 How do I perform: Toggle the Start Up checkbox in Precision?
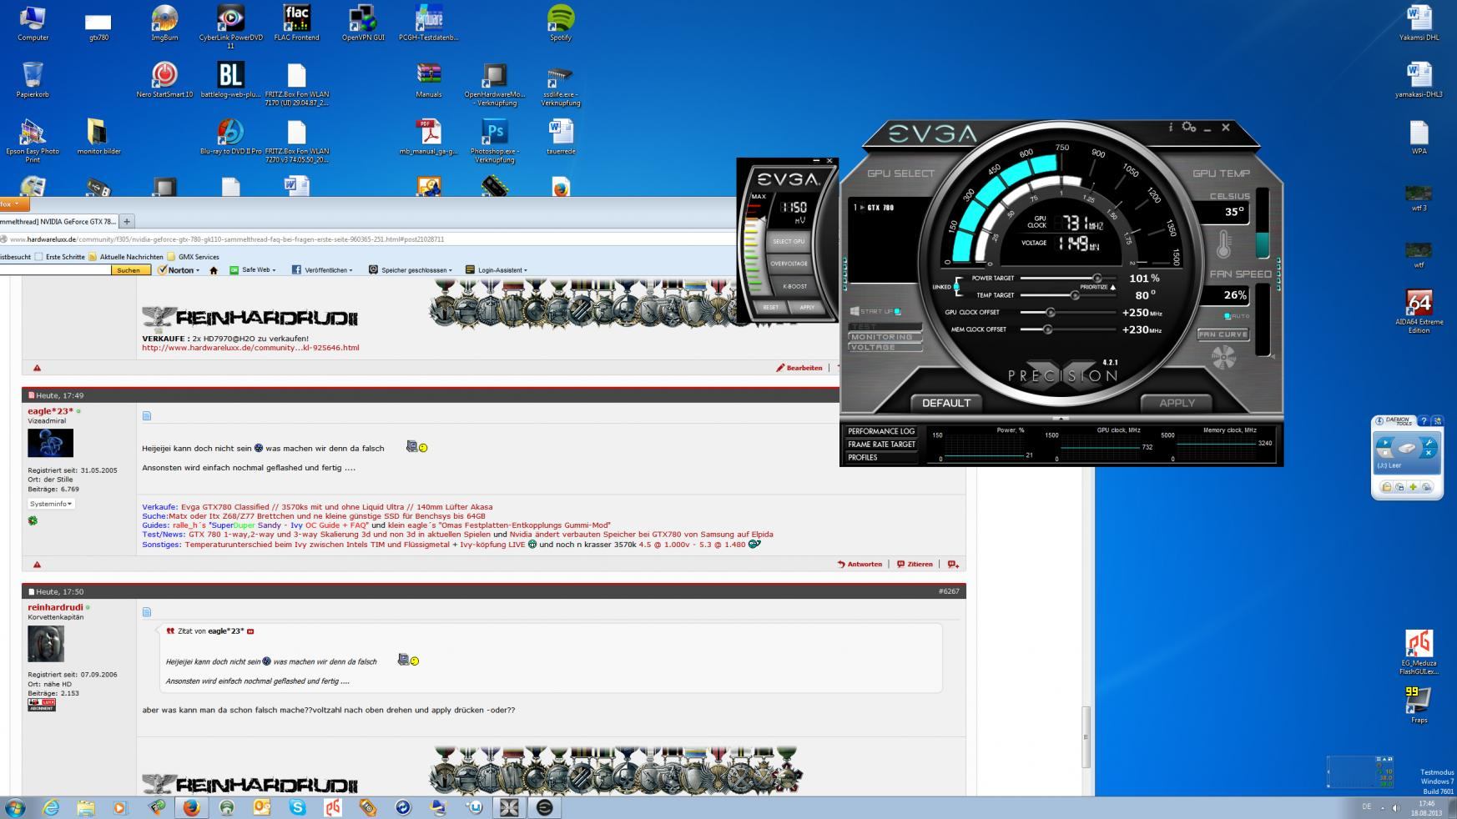click(897, 312)
